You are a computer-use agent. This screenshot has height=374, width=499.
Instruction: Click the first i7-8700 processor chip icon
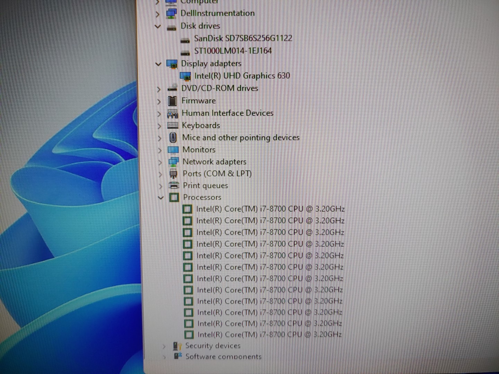(187, 209)
